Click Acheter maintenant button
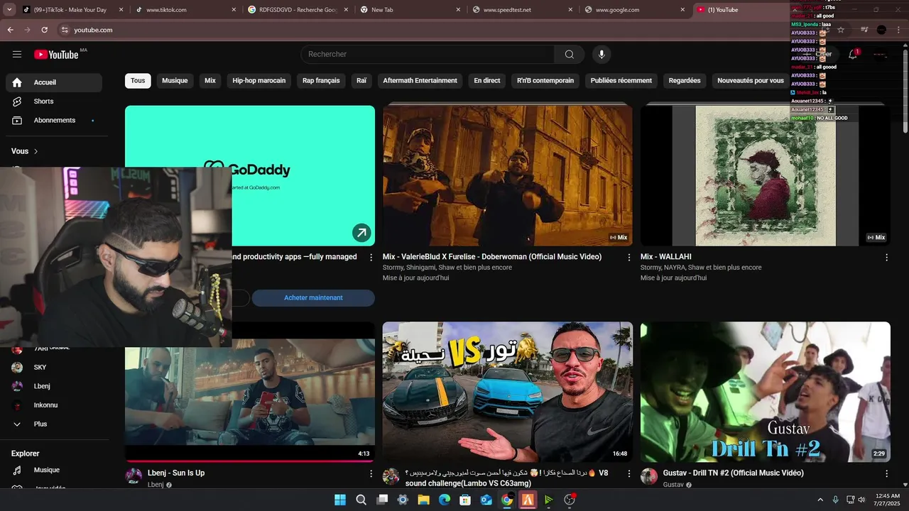Viewport: 909px width, 511px height. click(x=313, y=298)
